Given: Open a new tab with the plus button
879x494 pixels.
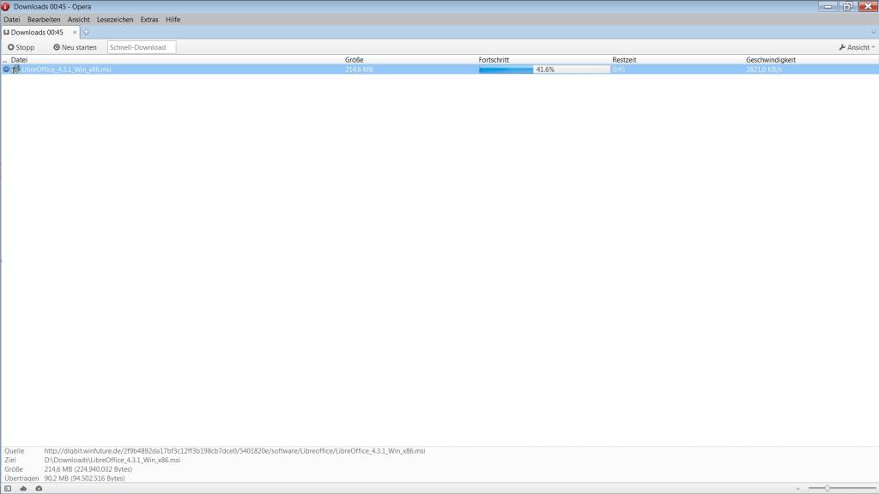Looking at the screenshot, I should [x=86, y=33].
